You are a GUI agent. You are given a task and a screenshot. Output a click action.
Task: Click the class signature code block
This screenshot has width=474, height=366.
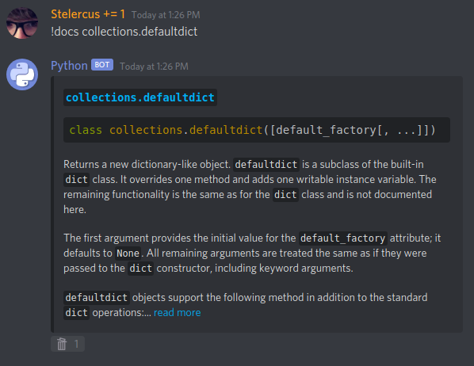tap(257, 130)
